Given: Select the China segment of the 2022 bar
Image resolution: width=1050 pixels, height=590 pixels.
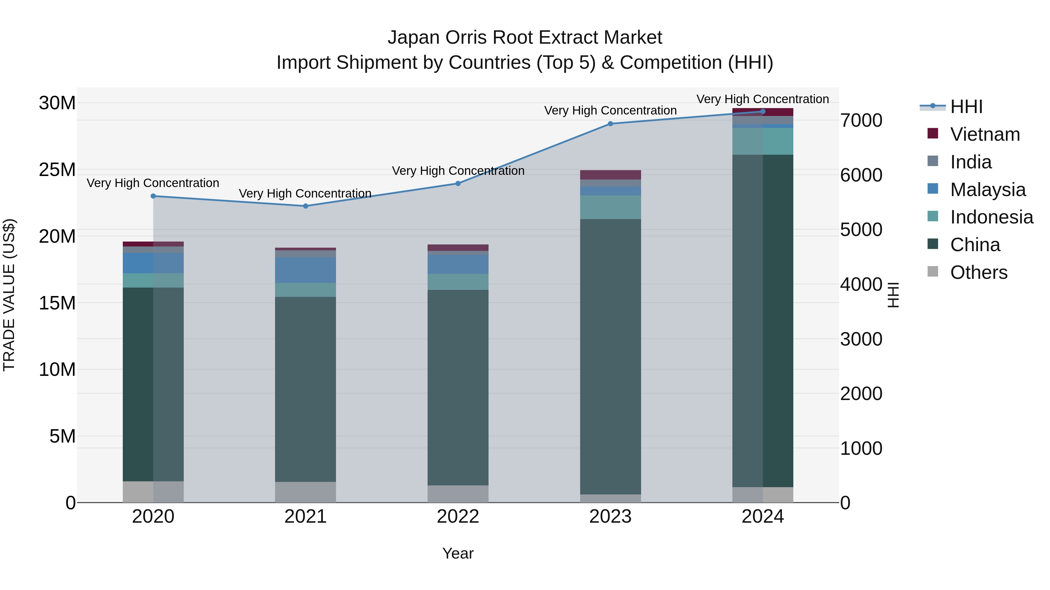Looking at the screenshot, I should pyautogui.click(x=458, y=388).
